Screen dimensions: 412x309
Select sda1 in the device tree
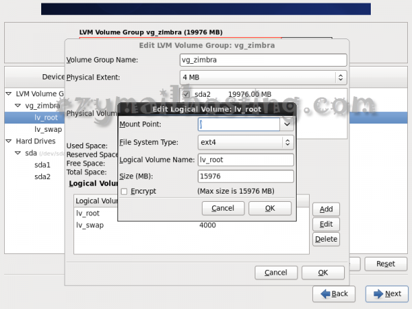pos(43,165)
